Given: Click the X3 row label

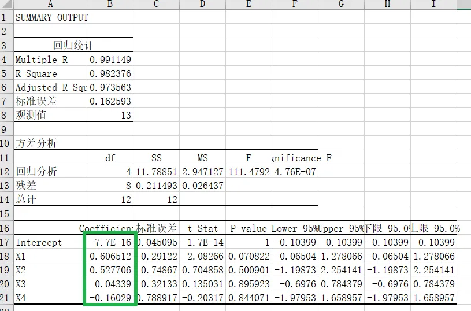Looking at the screenshot, I should (50, 283).
